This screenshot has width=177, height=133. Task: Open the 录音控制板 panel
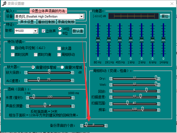(66, 22)
